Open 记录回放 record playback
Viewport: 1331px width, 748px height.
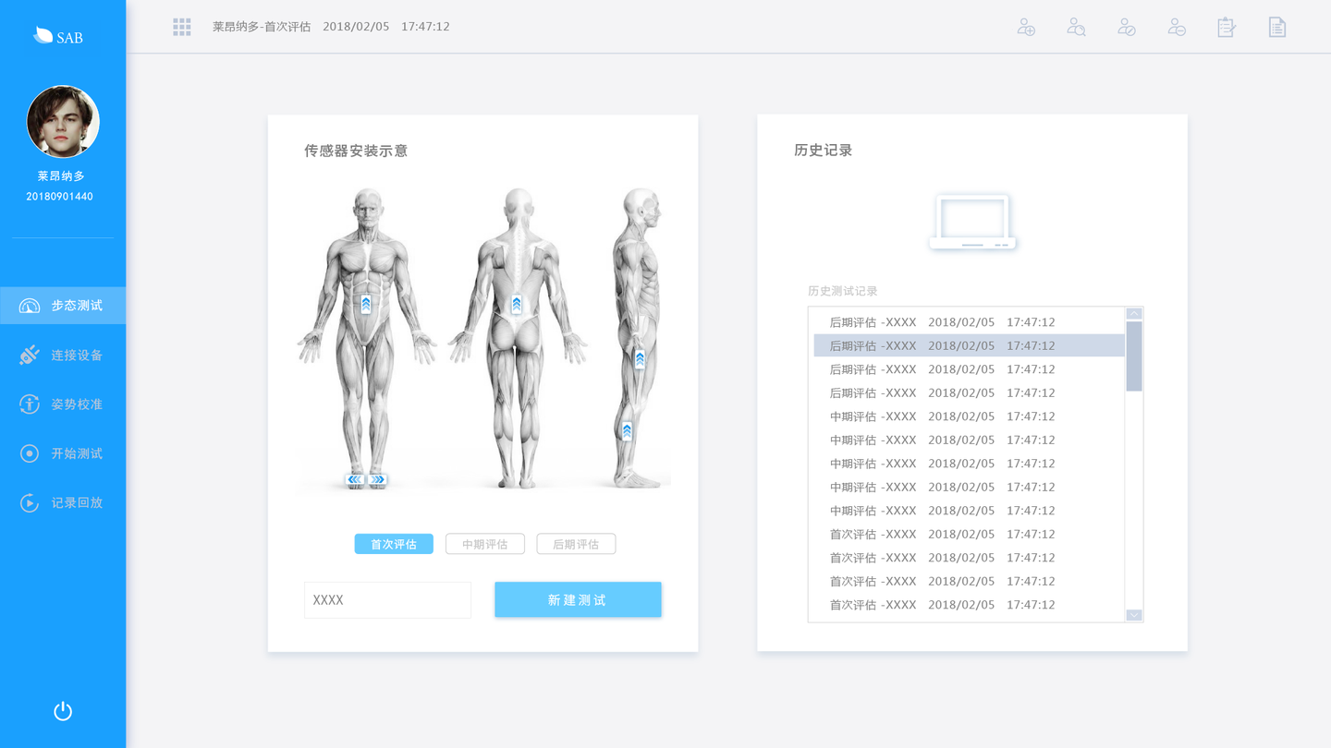click(x=63, y=503)
